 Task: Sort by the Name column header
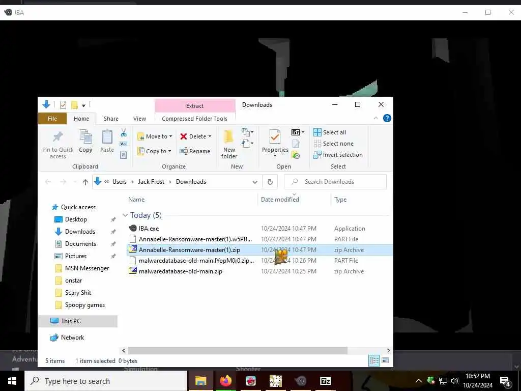pyautogui.click(x=136, y=200)
